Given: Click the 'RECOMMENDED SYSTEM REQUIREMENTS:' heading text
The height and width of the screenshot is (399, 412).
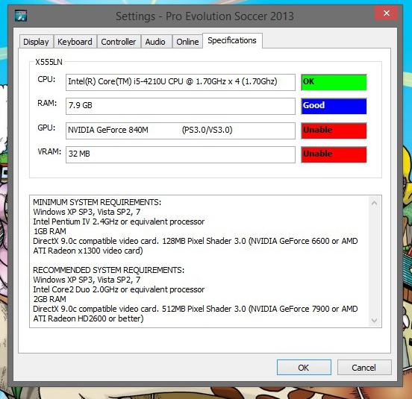Looking at the screenshot, I should (x=108, y=270).
